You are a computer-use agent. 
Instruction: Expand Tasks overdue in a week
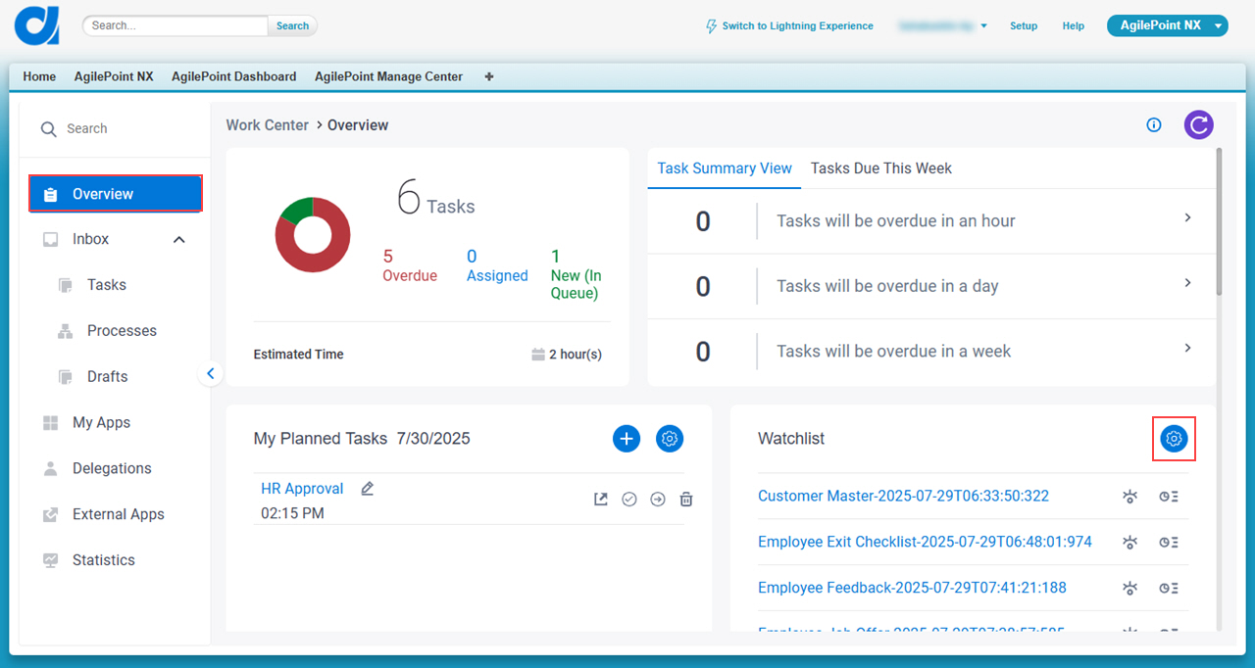point(1187,348)
